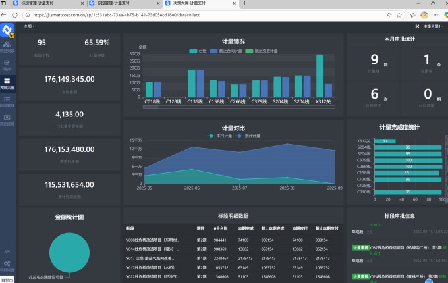Open the 决策大屏1 dropdown at top right
The height and width of the screenshot is (283, 448).
pos(434,26)
